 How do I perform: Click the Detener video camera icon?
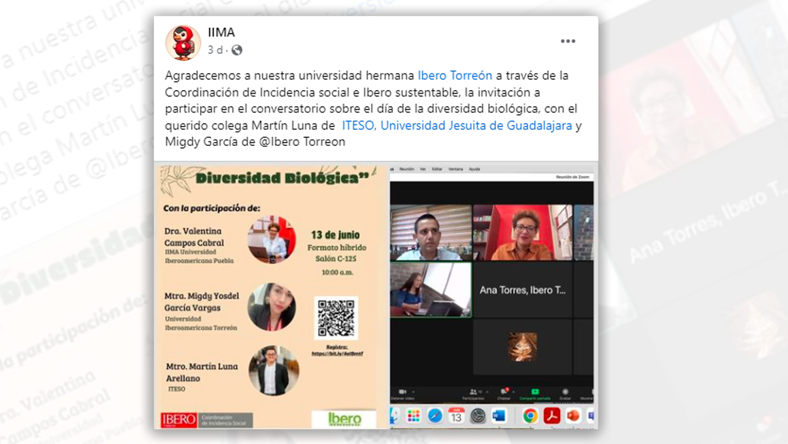pyautogui.click(x=402, y=392)
